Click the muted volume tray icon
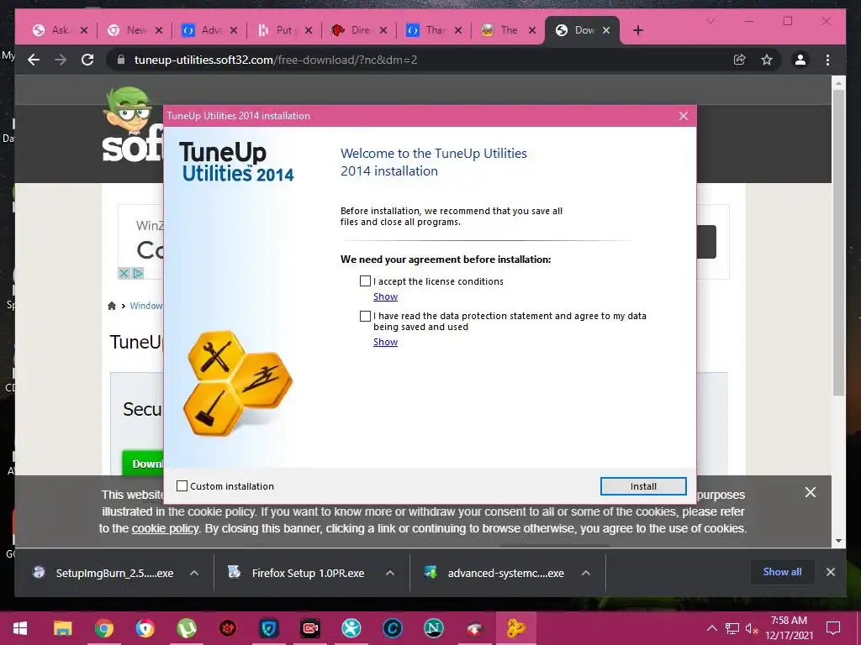Image resolution: width=861 pixels, height=645 pixels. 752,628
